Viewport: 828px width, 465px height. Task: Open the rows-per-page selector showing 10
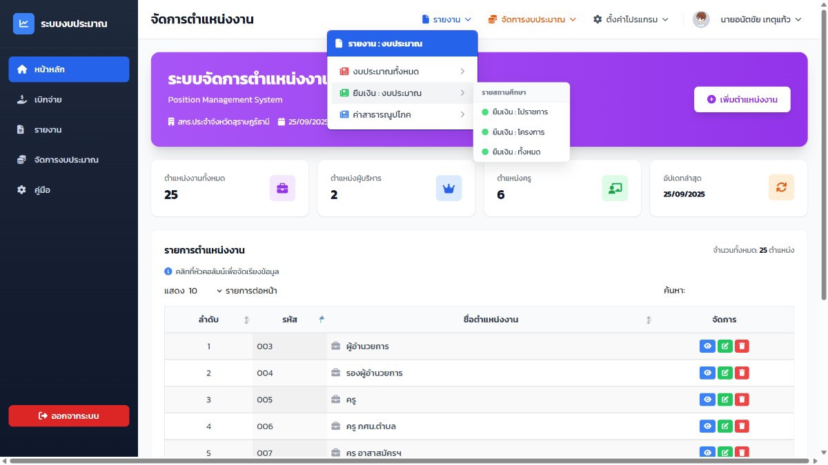(x=206, y=291)
